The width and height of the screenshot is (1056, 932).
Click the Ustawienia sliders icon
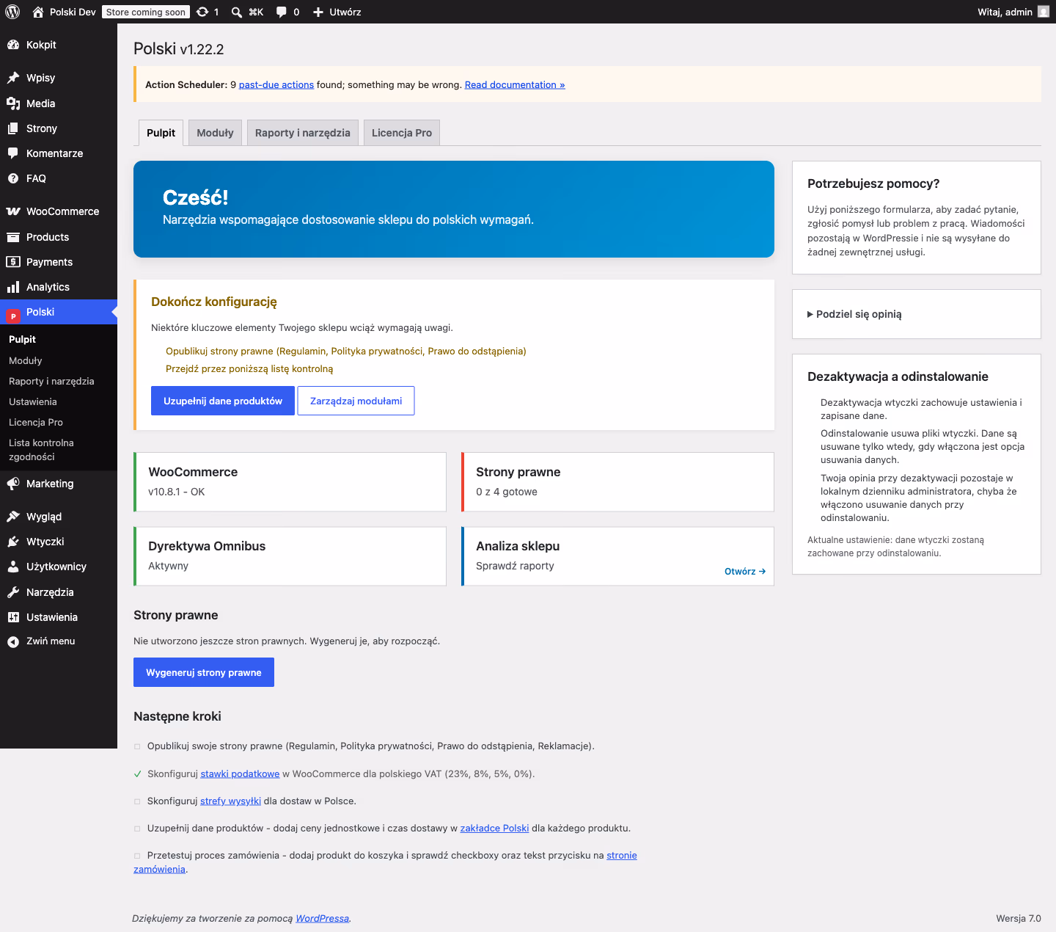pyautogui.click(x=13, y=617)
